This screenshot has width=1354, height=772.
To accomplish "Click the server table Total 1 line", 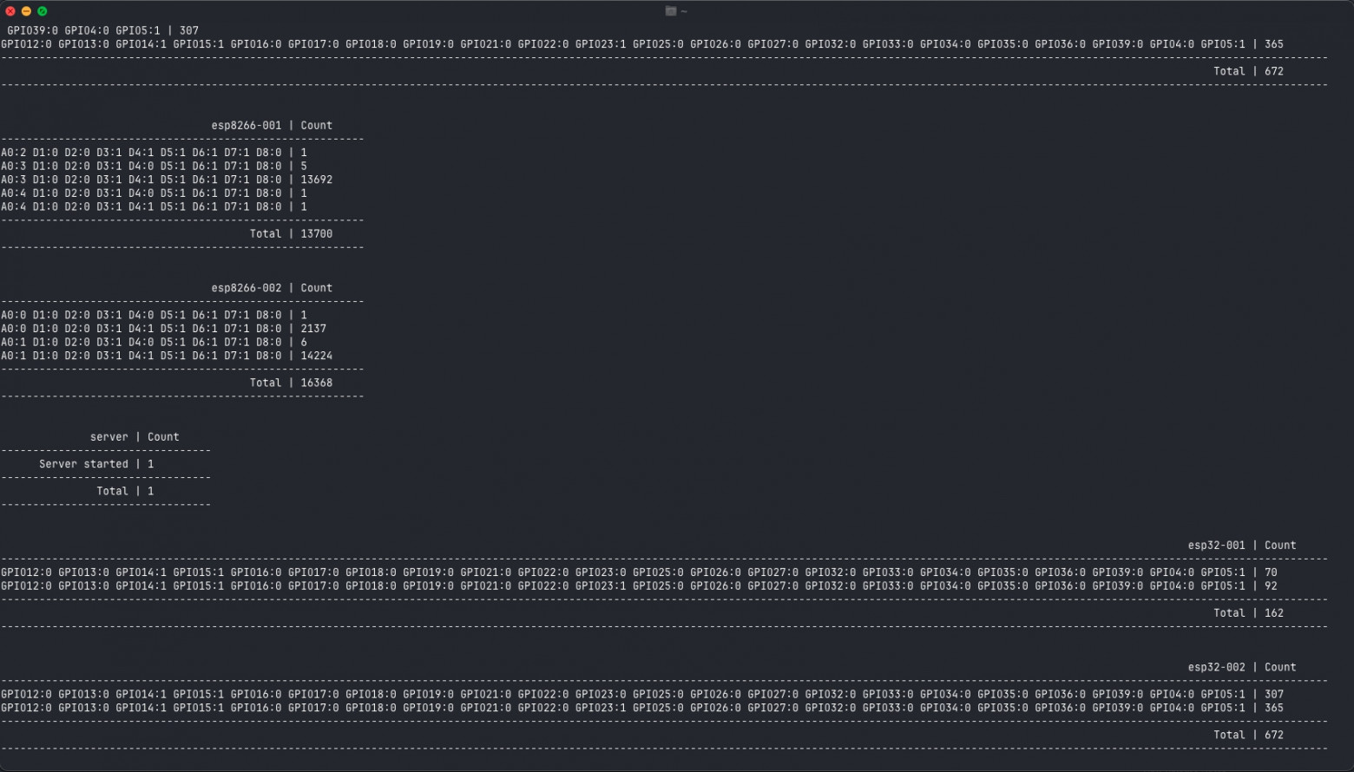I will (125, 491).
